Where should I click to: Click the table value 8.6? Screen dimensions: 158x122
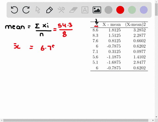[95, 30]
